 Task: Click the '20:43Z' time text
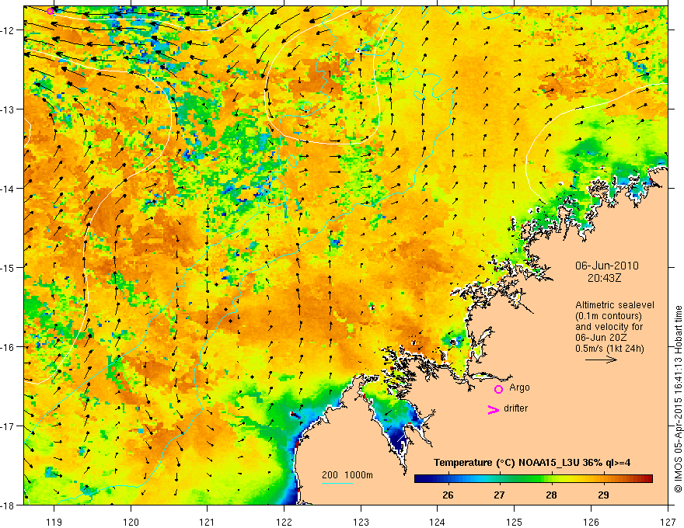[604, 278]
